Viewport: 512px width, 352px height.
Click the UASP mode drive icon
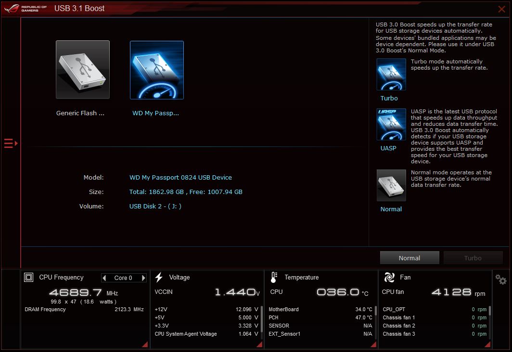[x=391, y=124]
